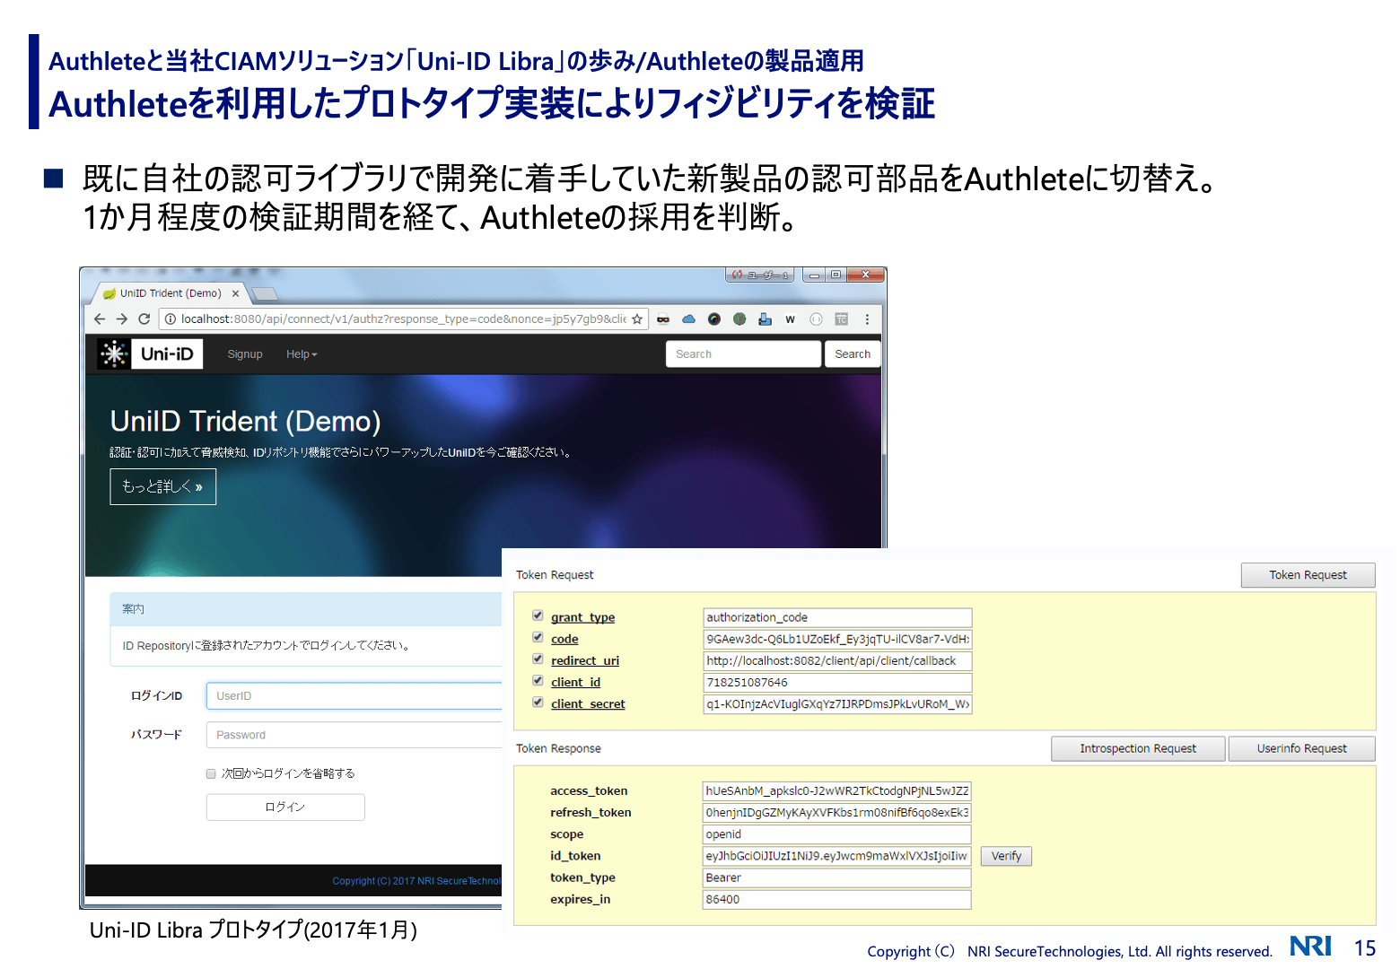This screenshot has height=969, width=1400.
Task: Click the token_type value field
Action: pyautogui.click(x=837, y=877)
